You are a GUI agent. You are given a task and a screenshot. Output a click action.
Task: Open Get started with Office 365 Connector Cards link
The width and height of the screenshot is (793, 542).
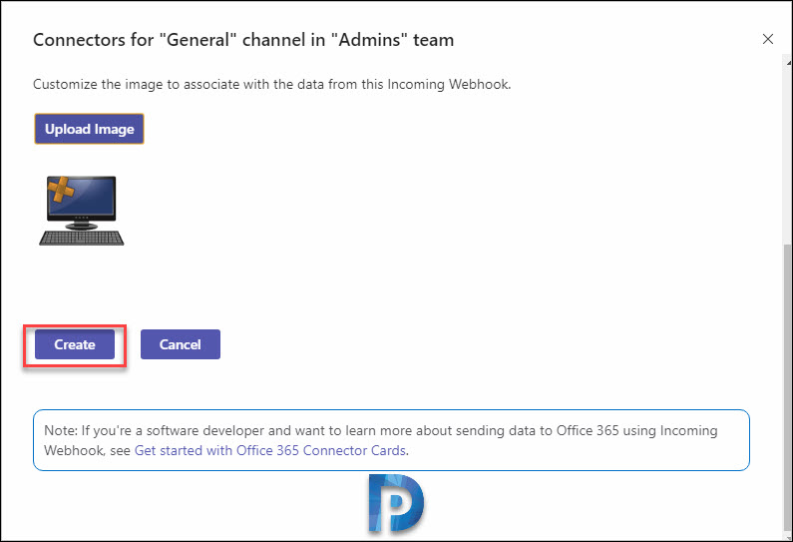point(270,450)
